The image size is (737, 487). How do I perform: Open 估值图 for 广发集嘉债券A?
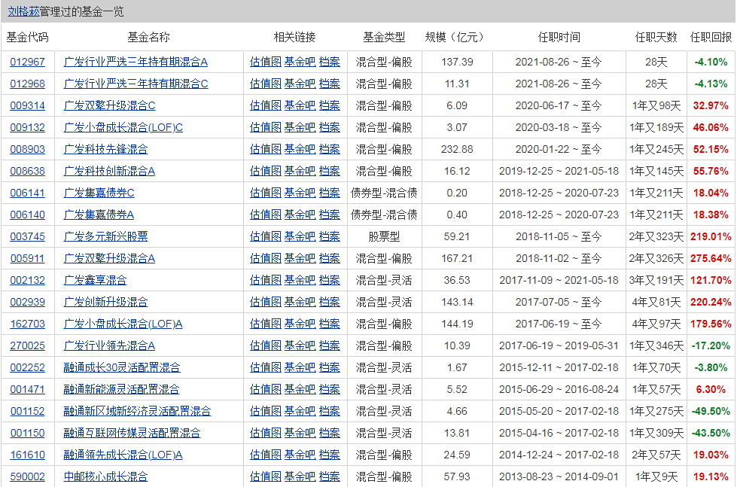(265, 215)
